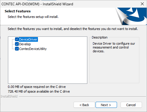Click the Description group label
Image resolution: width=147 pixels, height=112 pixels.
click(100, 37)
